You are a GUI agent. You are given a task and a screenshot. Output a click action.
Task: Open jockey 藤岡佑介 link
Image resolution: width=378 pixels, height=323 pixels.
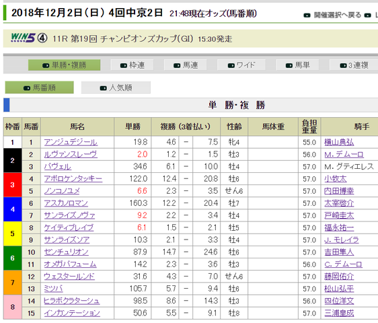coord(339,277)
